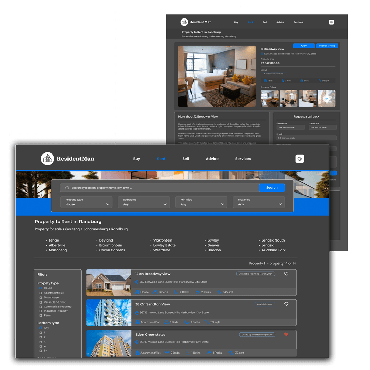The height and width of the screenshot is (370, 370).
Task: Check the Townhouse filter
Action: coord(40,298)
